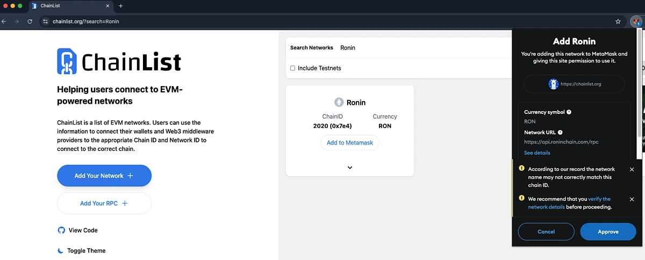The image size is (645, 260).
Task: Click the browser address bar URL
Action: pyautogui.click(x=86, y=21)
